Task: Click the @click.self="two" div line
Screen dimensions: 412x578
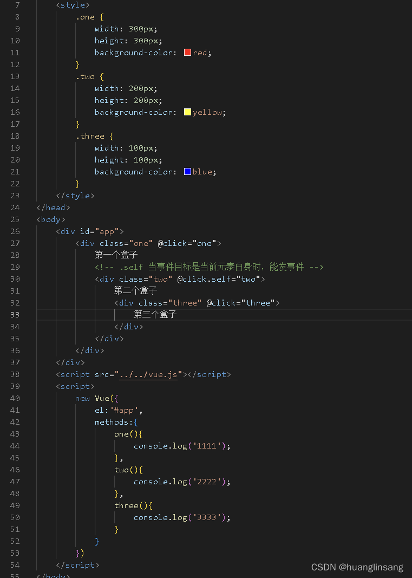Action: (x=180, y=278)
